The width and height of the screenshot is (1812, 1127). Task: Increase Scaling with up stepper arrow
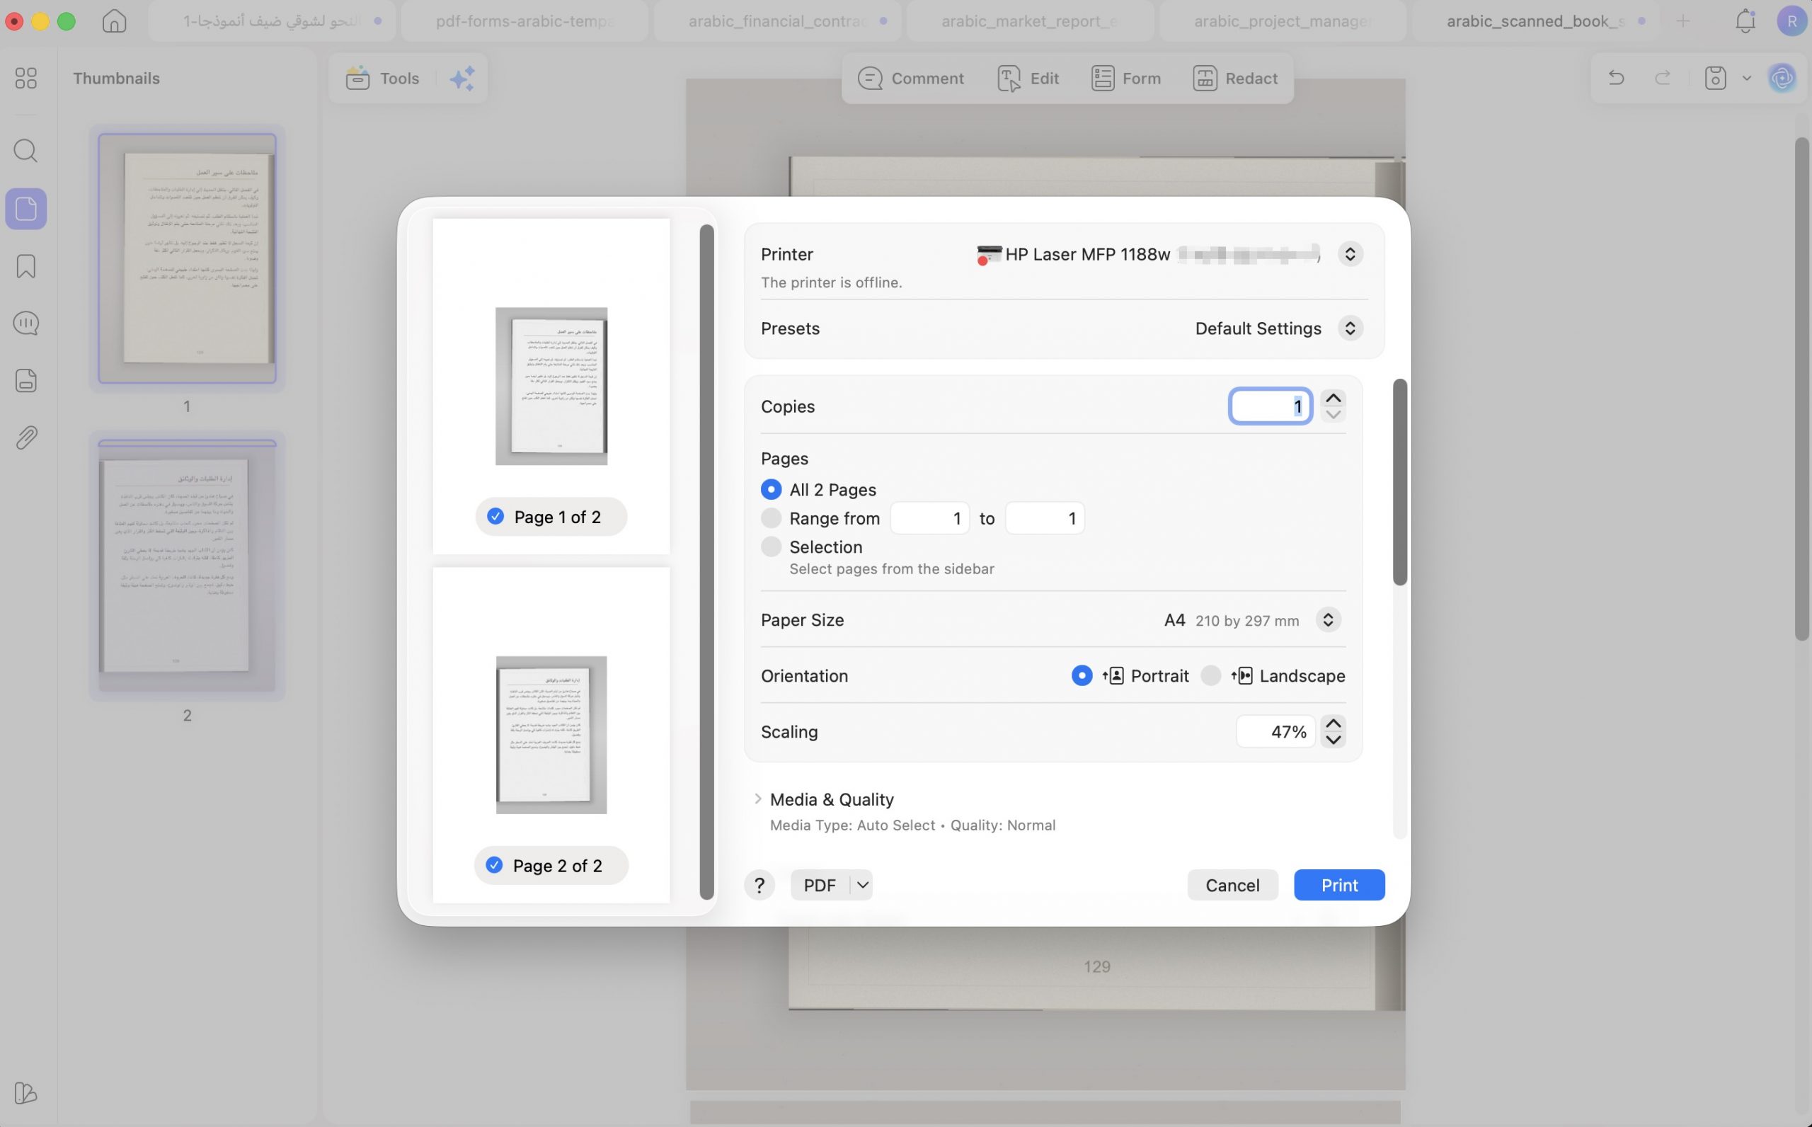tap(1333, 723)
